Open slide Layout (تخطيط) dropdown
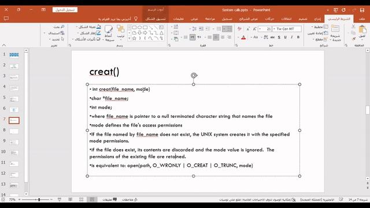Screen dimensions: 370x208 click(320, 27)
